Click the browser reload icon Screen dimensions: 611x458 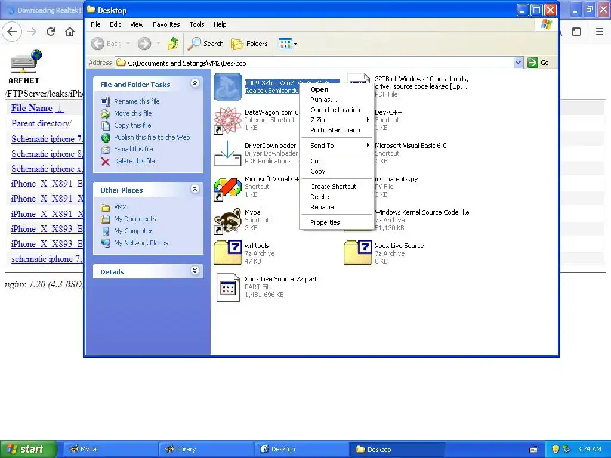coord(51,32)
